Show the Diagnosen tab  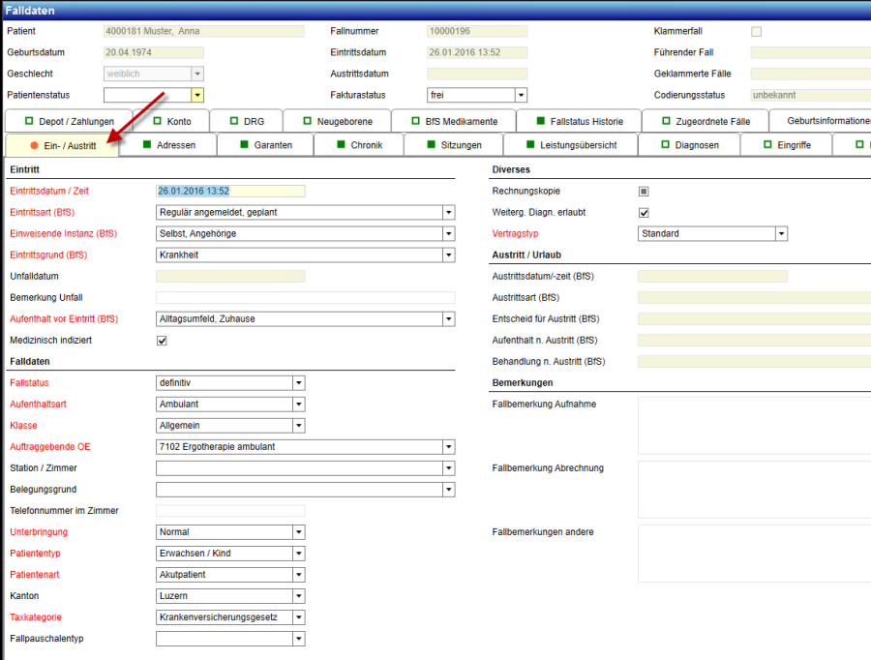tap(689, 145)
